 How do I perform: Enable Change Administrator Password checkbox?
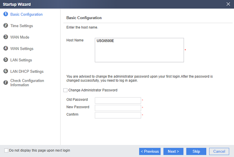tap(66, 90)
